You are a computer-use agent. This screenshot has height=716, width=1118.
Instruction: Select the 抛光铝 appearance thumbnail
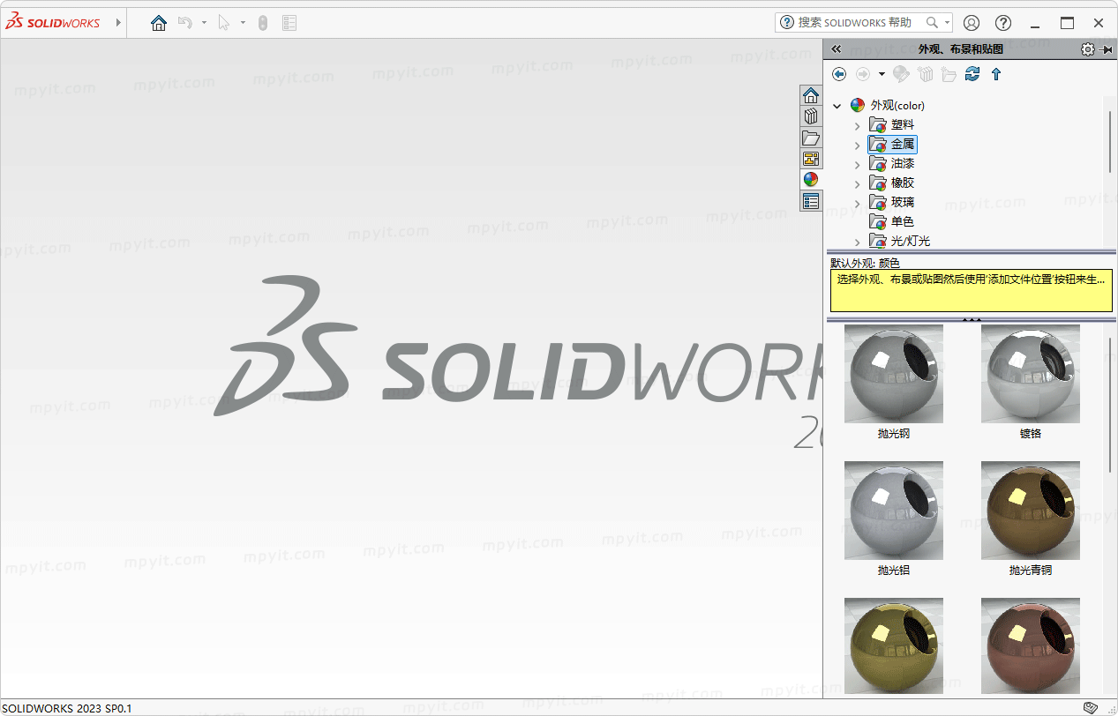894,511
